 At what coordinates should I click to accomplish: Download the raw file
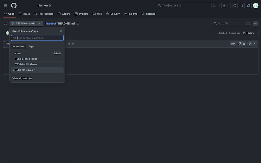click(244, 44)
